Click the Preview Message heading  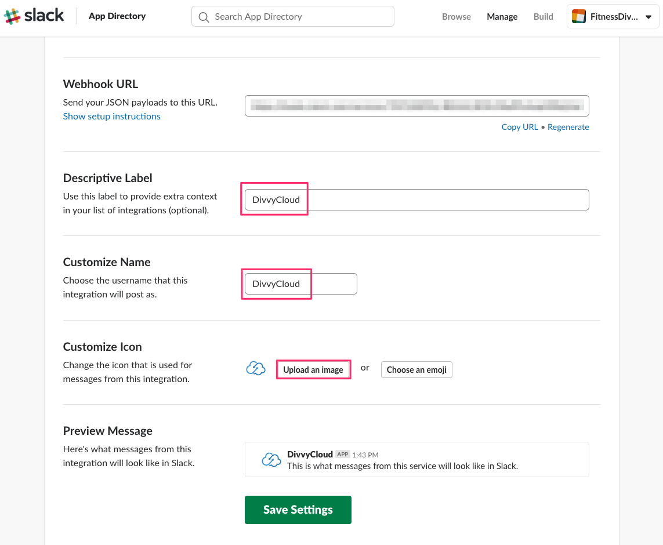(107, 431)
